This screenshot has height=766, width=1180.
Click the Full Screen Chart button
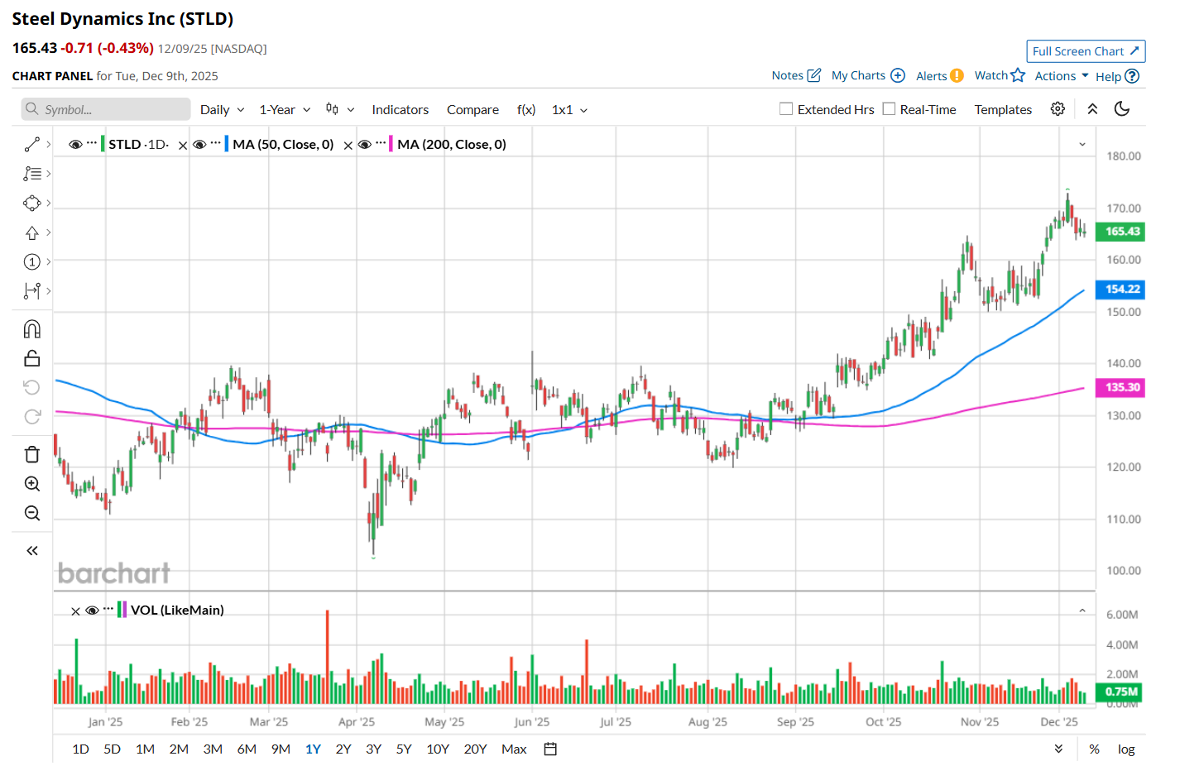(x=1086, y=51)
